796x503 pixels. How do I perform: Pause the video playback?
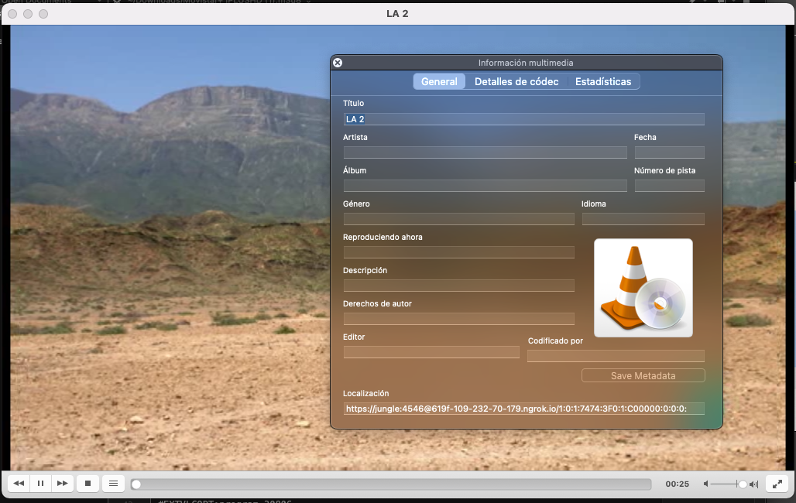[40, 484]
